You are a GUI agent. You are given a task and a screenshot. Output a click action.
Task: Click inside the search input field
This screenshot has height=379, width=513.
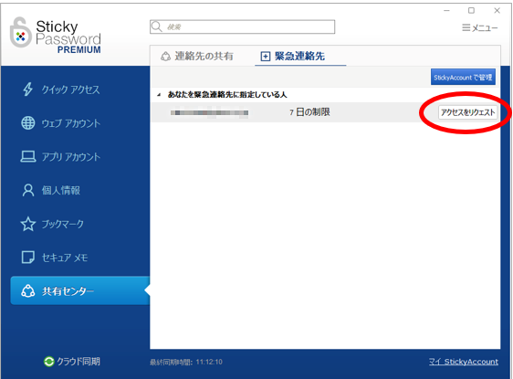coord(242,26)
